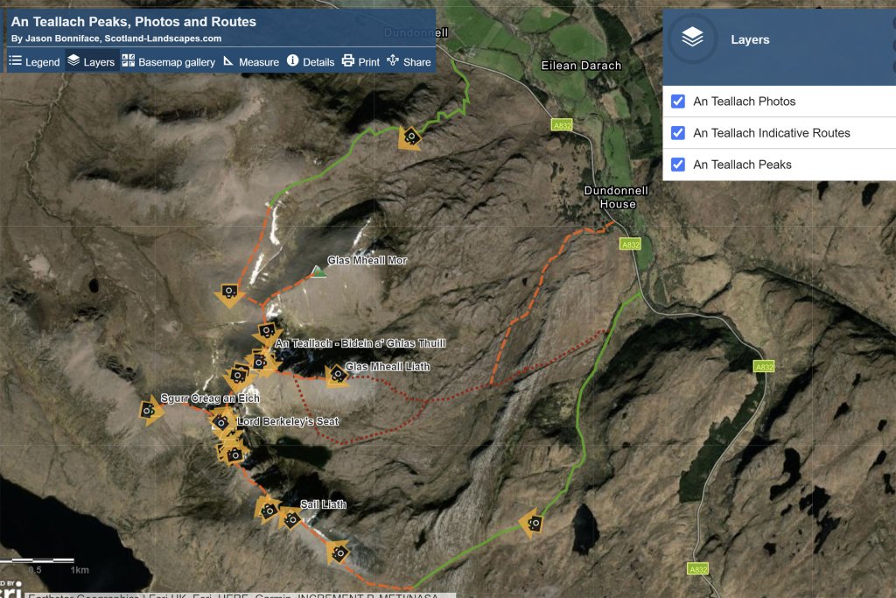Viewport: 896px width, 598px height.
Task: Click the camera marker near Sgurr Creag an Eich
Action: pos(146,410)
